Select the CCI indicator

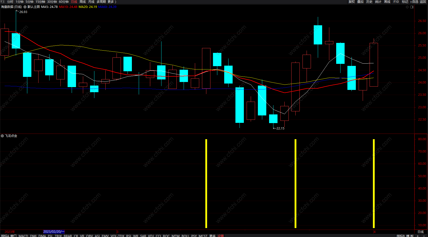(x=158, y=236)
